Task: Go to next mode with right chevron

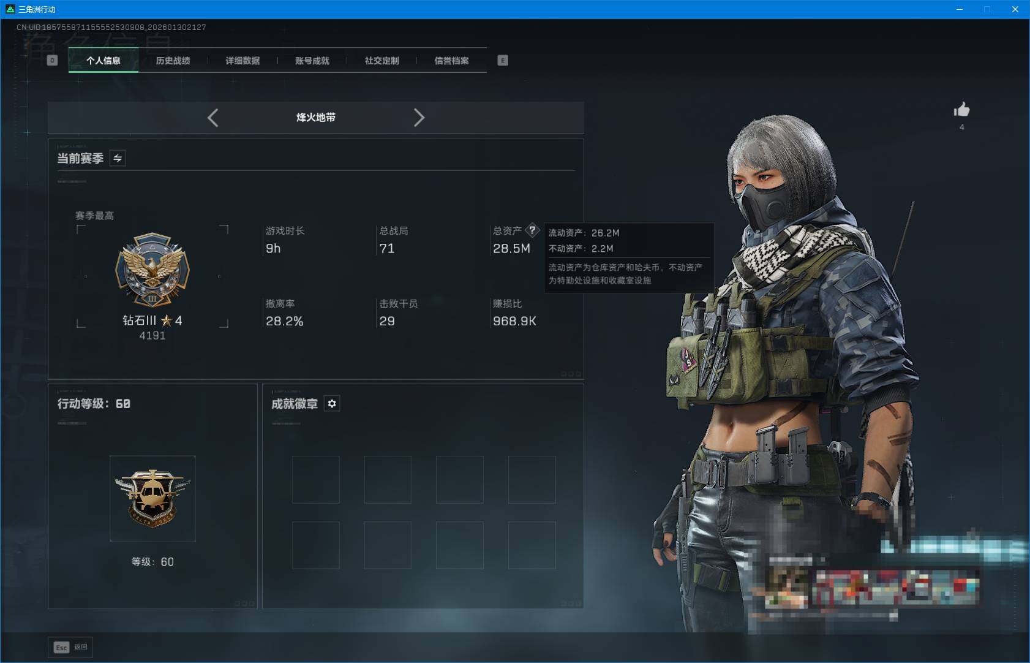Action: pos(419,118)
